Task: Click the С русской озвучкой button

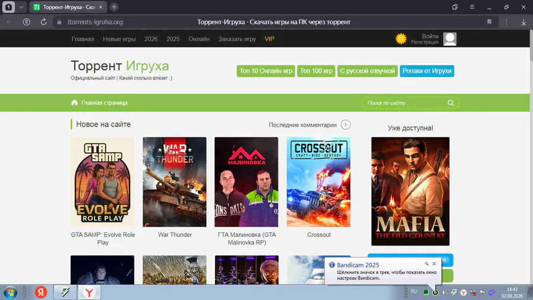Action: pyautogui.click(x=367, y=71)
